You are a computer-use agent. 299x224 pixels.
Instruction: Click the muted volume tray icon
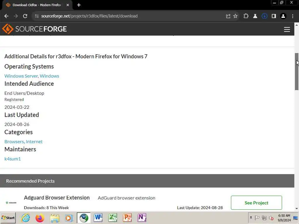pyautogui.click(x=271, y=218)
